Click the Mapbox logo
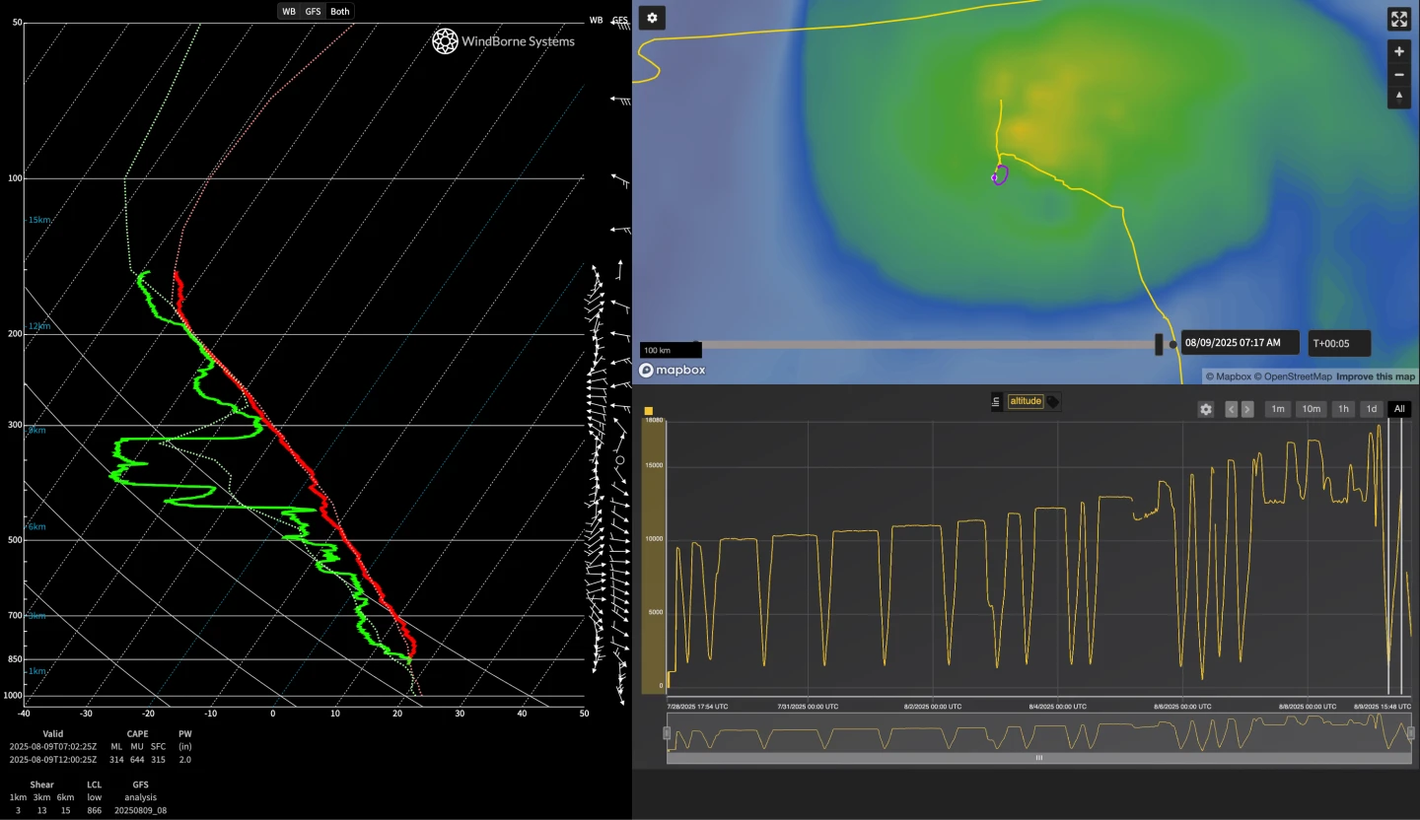This screenshot has height=820, width=1420. 673,371
